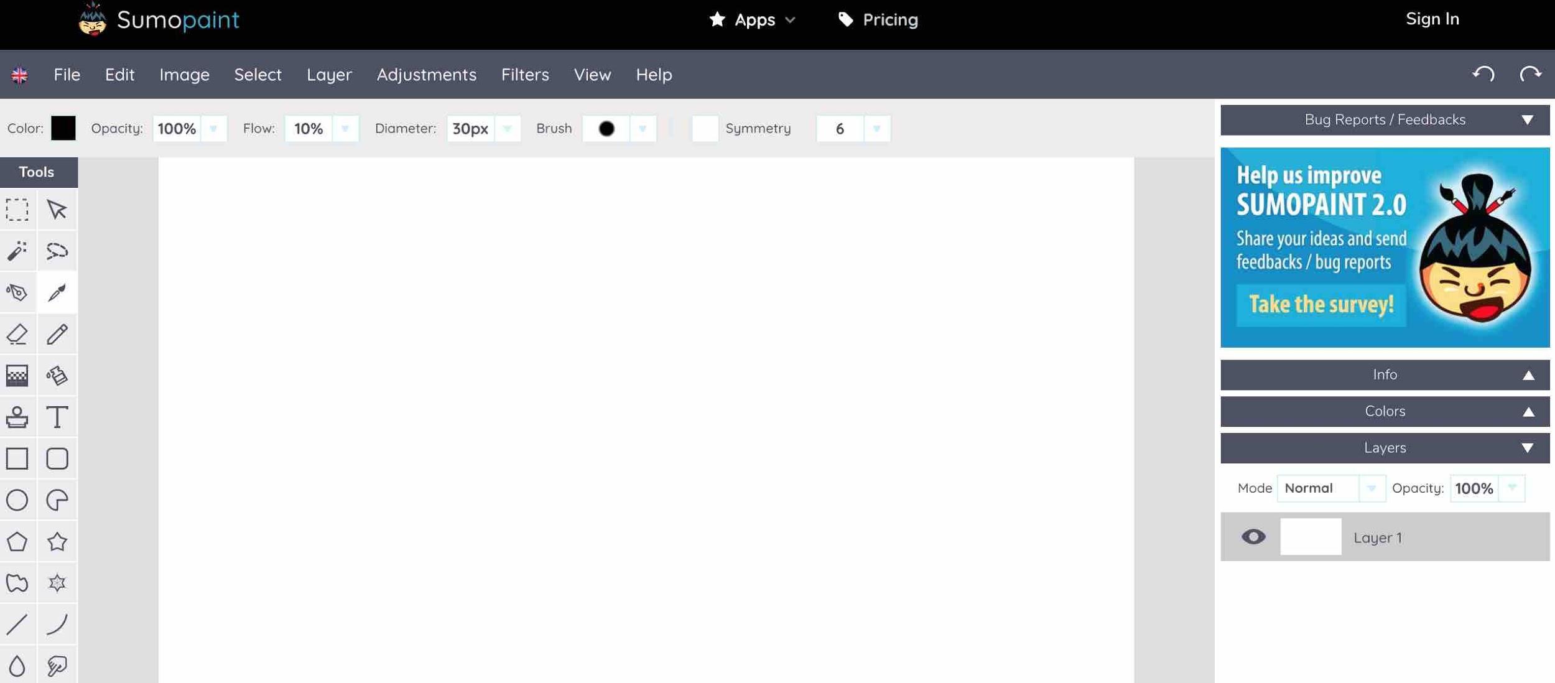The width and height of the screenshot is (1555, 683).
Task: Select the brush tool
Action: pyautogui.click(x=57, y=292)
